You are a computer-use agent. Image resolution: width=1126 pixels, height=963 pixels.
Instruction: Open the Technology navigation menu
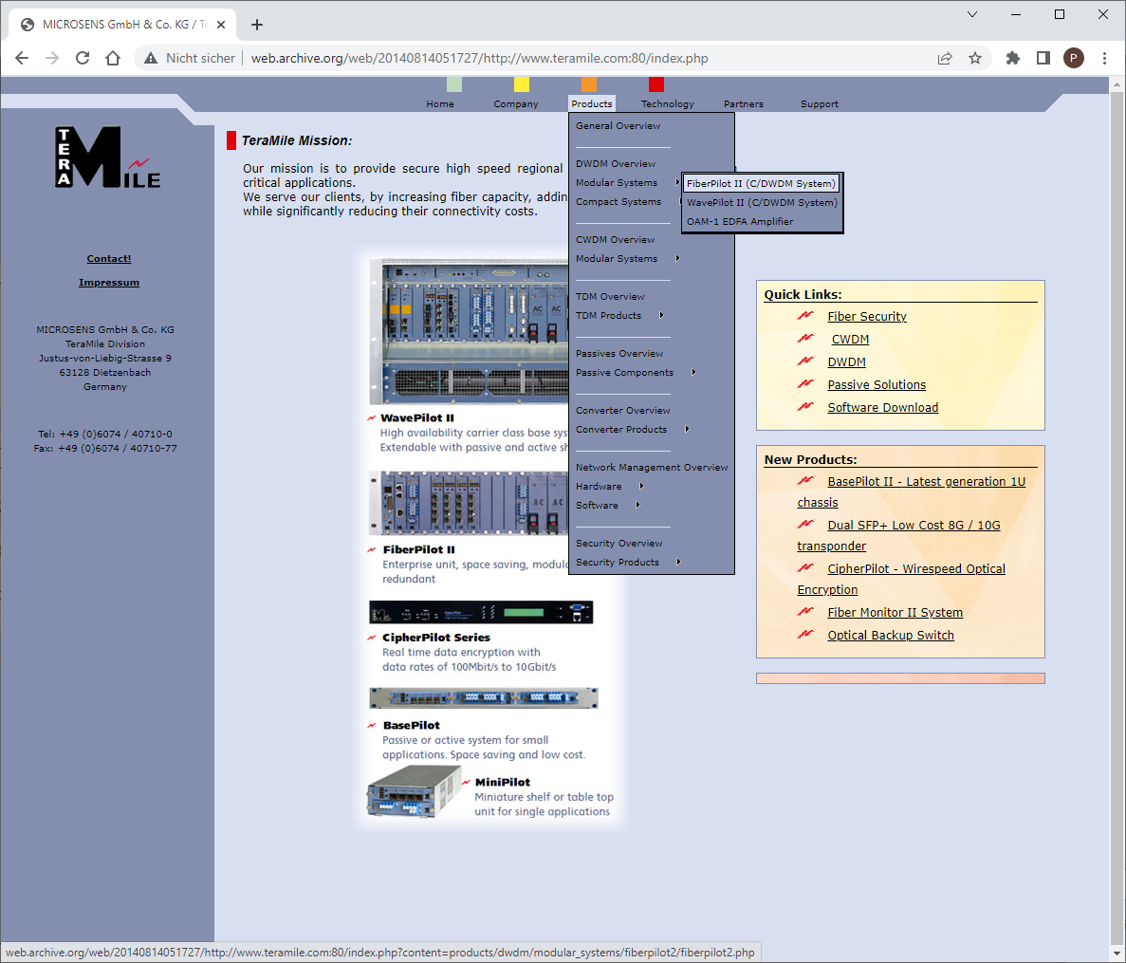[x=667, y=104]
